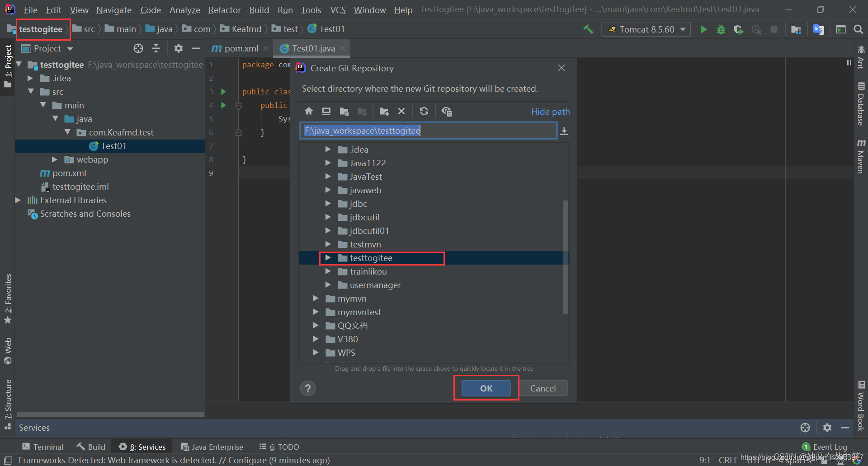Expand mymvn folder in dialog tree
The height and width of the screenshot is (466, 868).
point(316,298)
